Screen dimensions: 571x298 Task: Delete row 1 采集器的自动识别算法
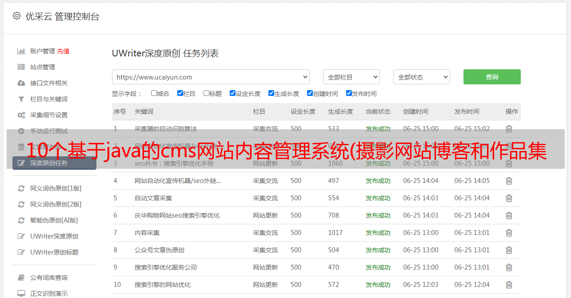(x=509, y=129)
